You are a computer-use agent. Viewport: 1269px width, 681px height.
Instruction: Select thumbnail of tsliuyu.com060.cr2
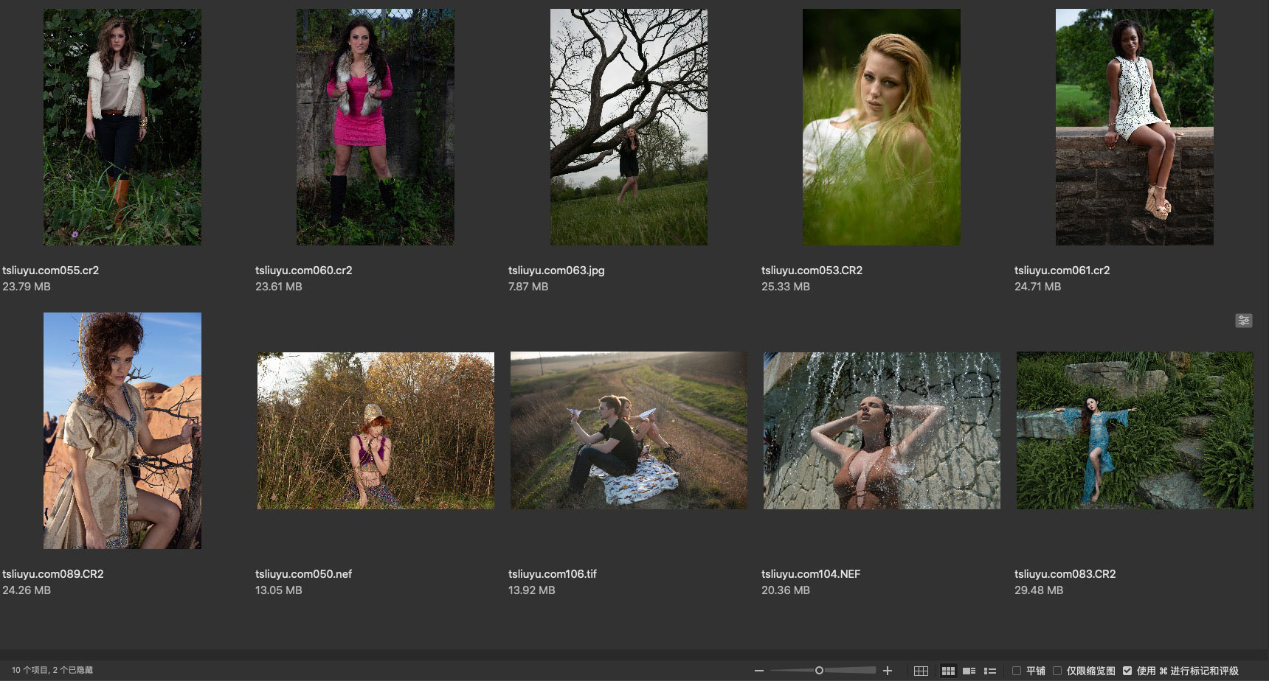[376, 127]
